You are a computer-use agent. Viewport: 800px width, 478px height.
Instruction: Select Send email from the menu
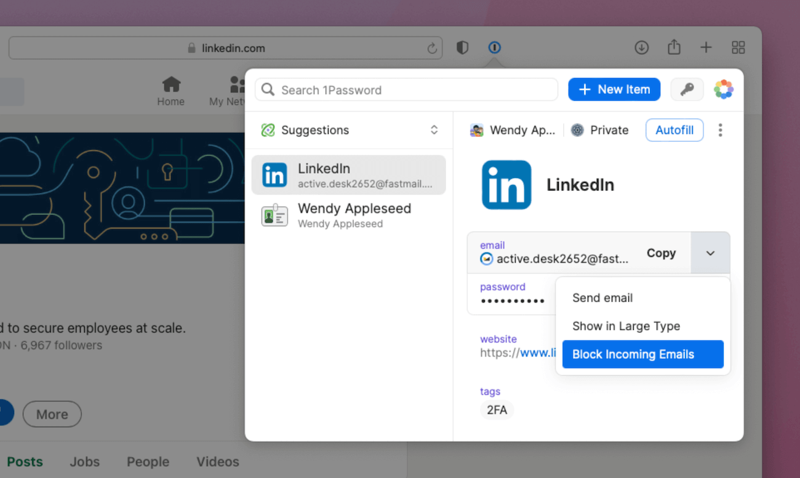click(602, 297)
